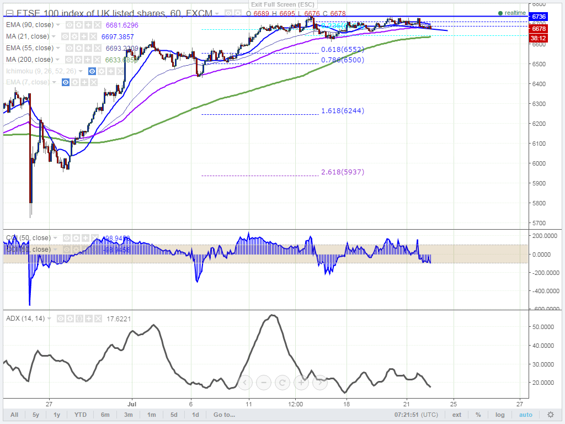Expand the EMA (90, close) dropdown arrow

click(x=58, y=25)
